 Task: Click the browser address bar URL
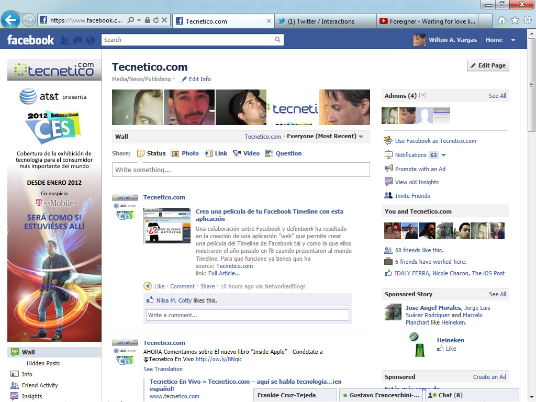click(x=86, y=20)
